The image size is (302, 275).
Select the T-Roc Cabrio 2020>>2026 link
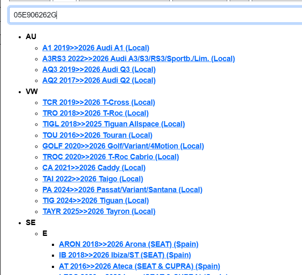click(x=110, y=157)
